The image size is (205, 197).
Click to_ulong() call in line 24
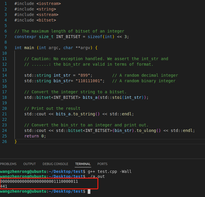[149, 131]
